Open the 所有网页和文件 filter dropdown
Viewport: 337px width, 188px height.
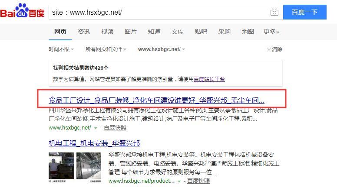pos(106,49)
